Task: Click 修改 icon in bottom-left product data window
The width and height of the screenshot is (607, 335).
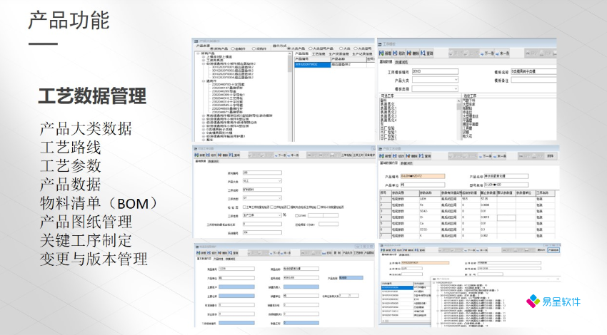Action: 209,253
